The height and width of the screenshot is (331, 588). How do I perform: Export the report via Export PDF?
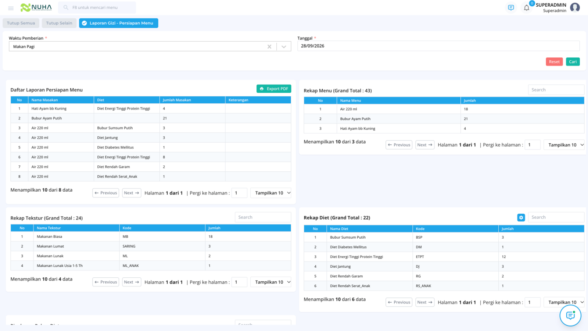274,89
